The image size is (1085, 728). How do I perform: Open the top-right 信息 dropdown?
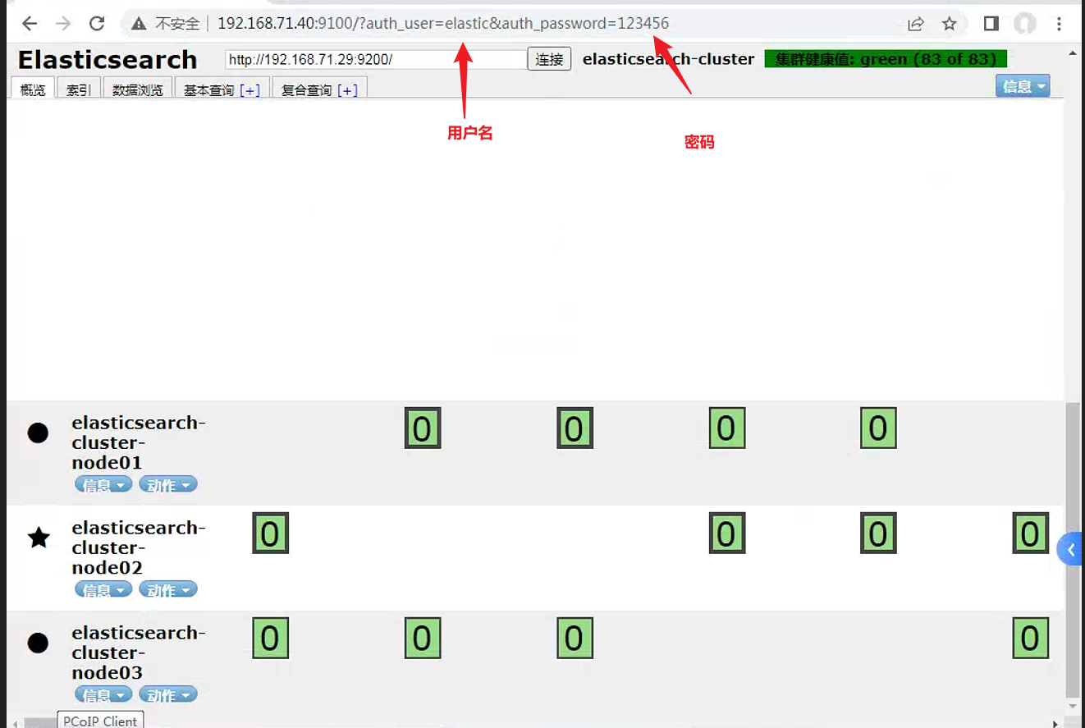tap(1023, 86)
